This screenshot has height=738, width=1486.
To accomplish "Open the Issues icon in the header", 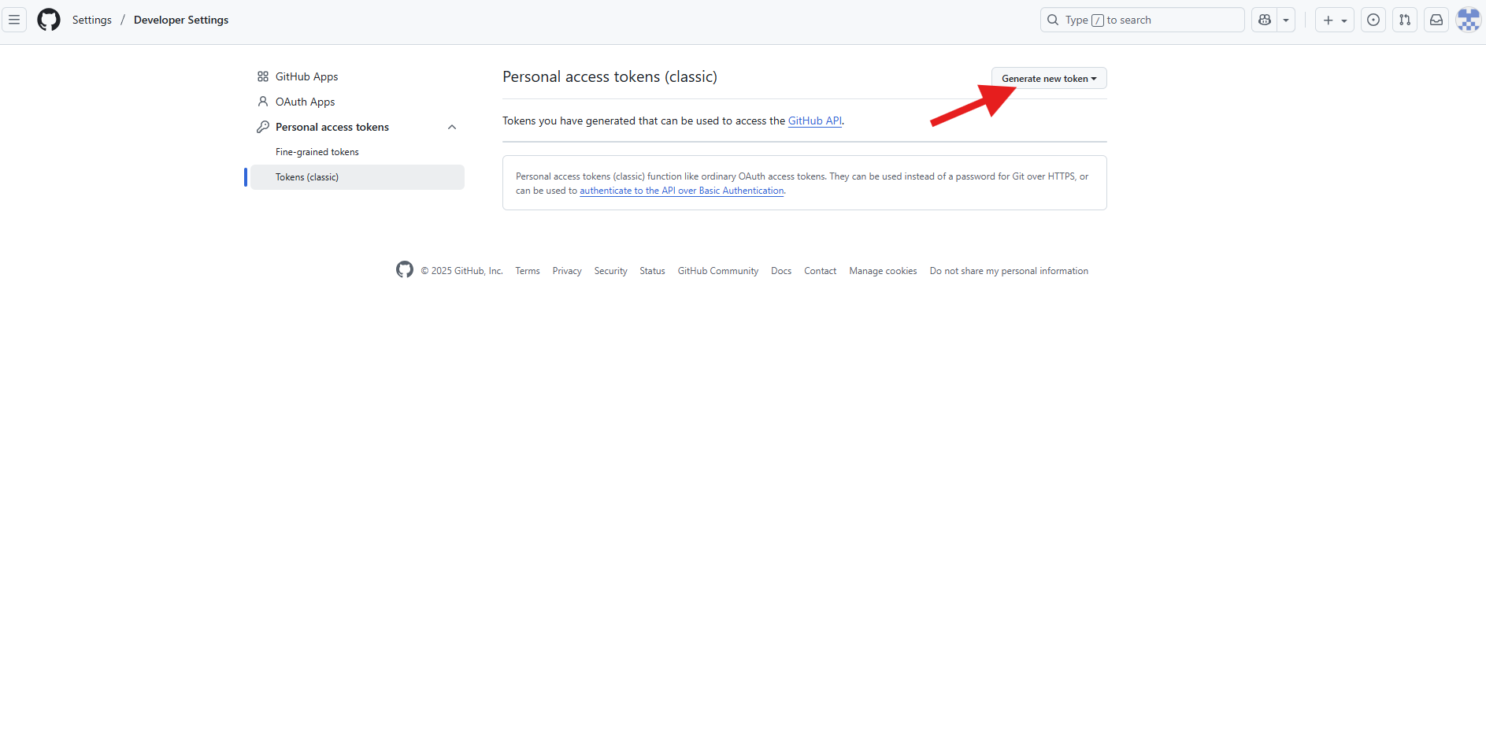I will [1373, 20].
